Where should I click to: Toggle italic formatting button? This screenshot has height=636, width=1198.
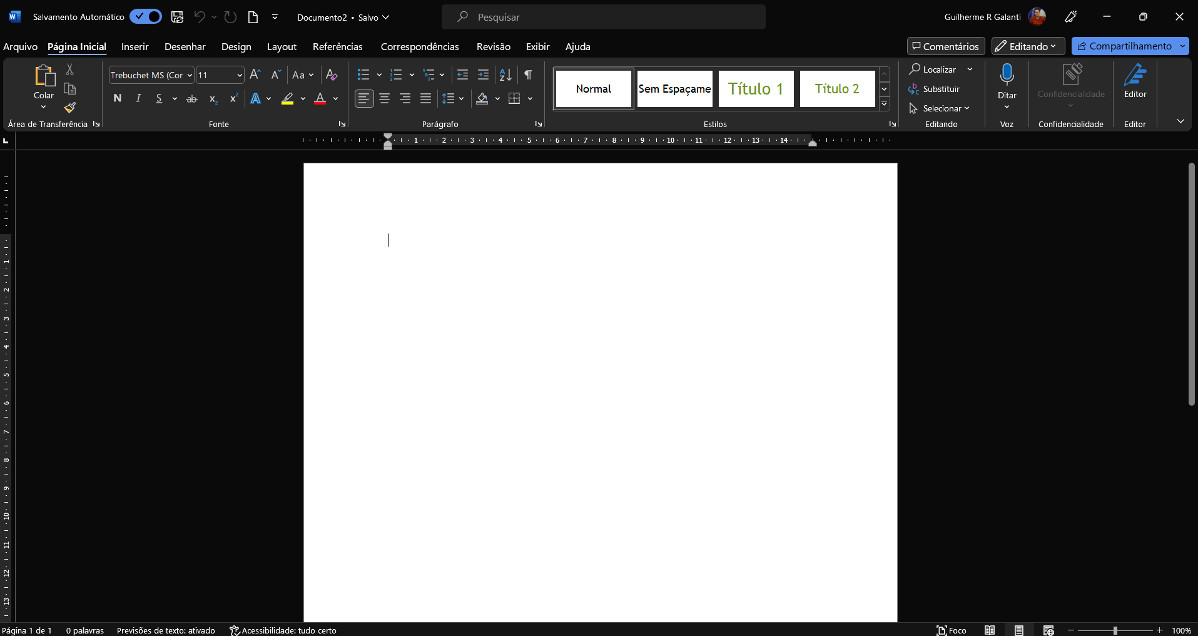138,98
